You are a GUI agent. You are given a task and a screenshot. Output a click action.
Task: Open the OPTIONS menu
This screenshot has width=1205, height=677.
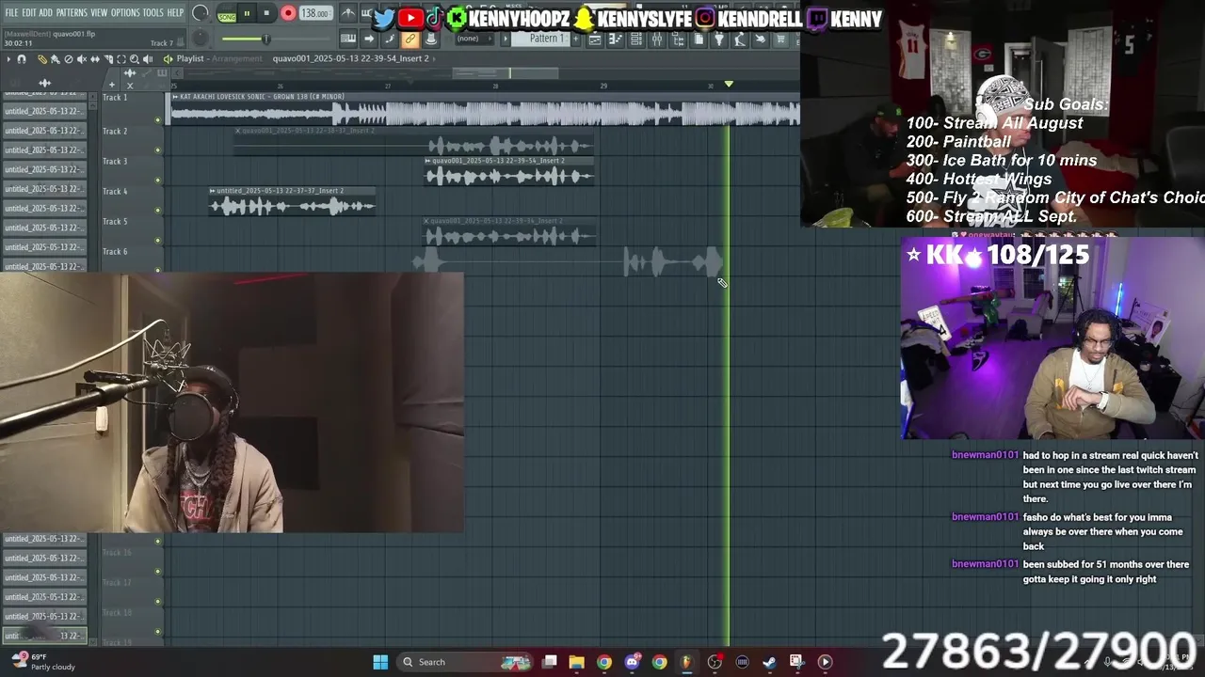(125, 12)
